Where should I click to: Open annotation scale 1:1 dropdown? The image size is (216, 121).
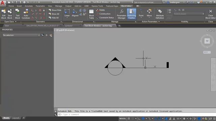click(179, 119)
